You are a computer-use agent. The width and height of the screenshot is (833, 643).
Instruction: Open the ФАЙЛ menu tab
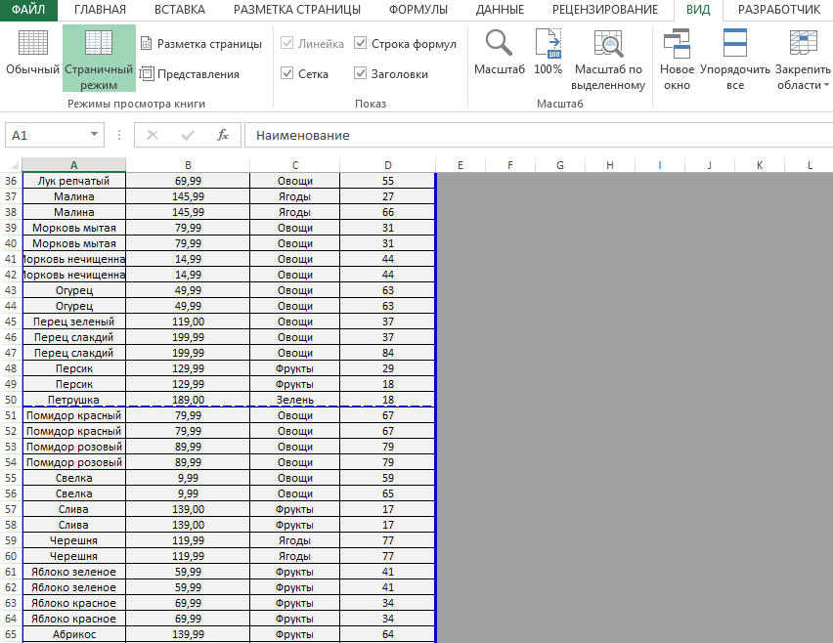[x=27, y=10]
